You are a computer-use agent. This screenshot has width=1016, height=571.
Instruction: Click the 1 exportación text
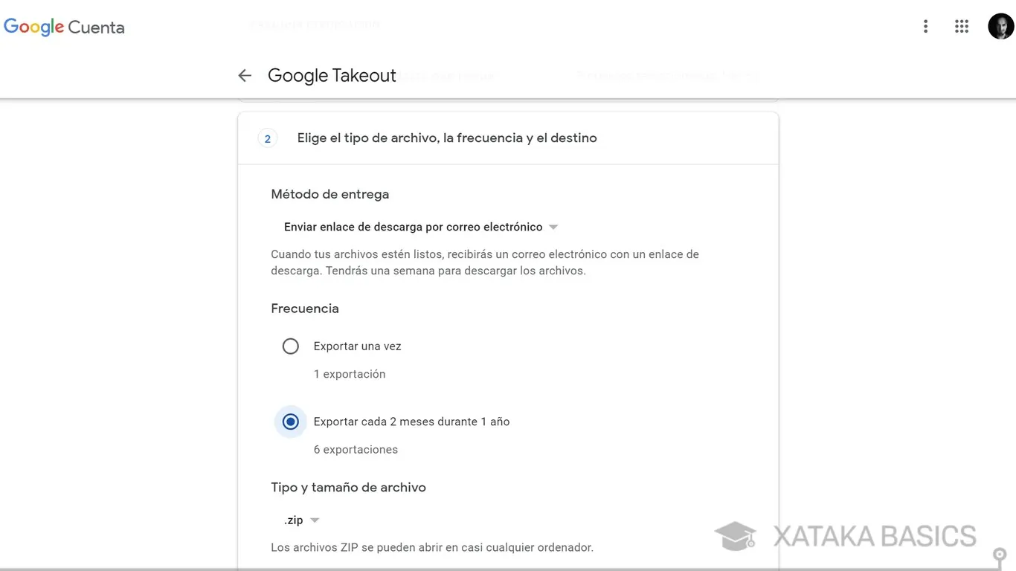[350, 374]
